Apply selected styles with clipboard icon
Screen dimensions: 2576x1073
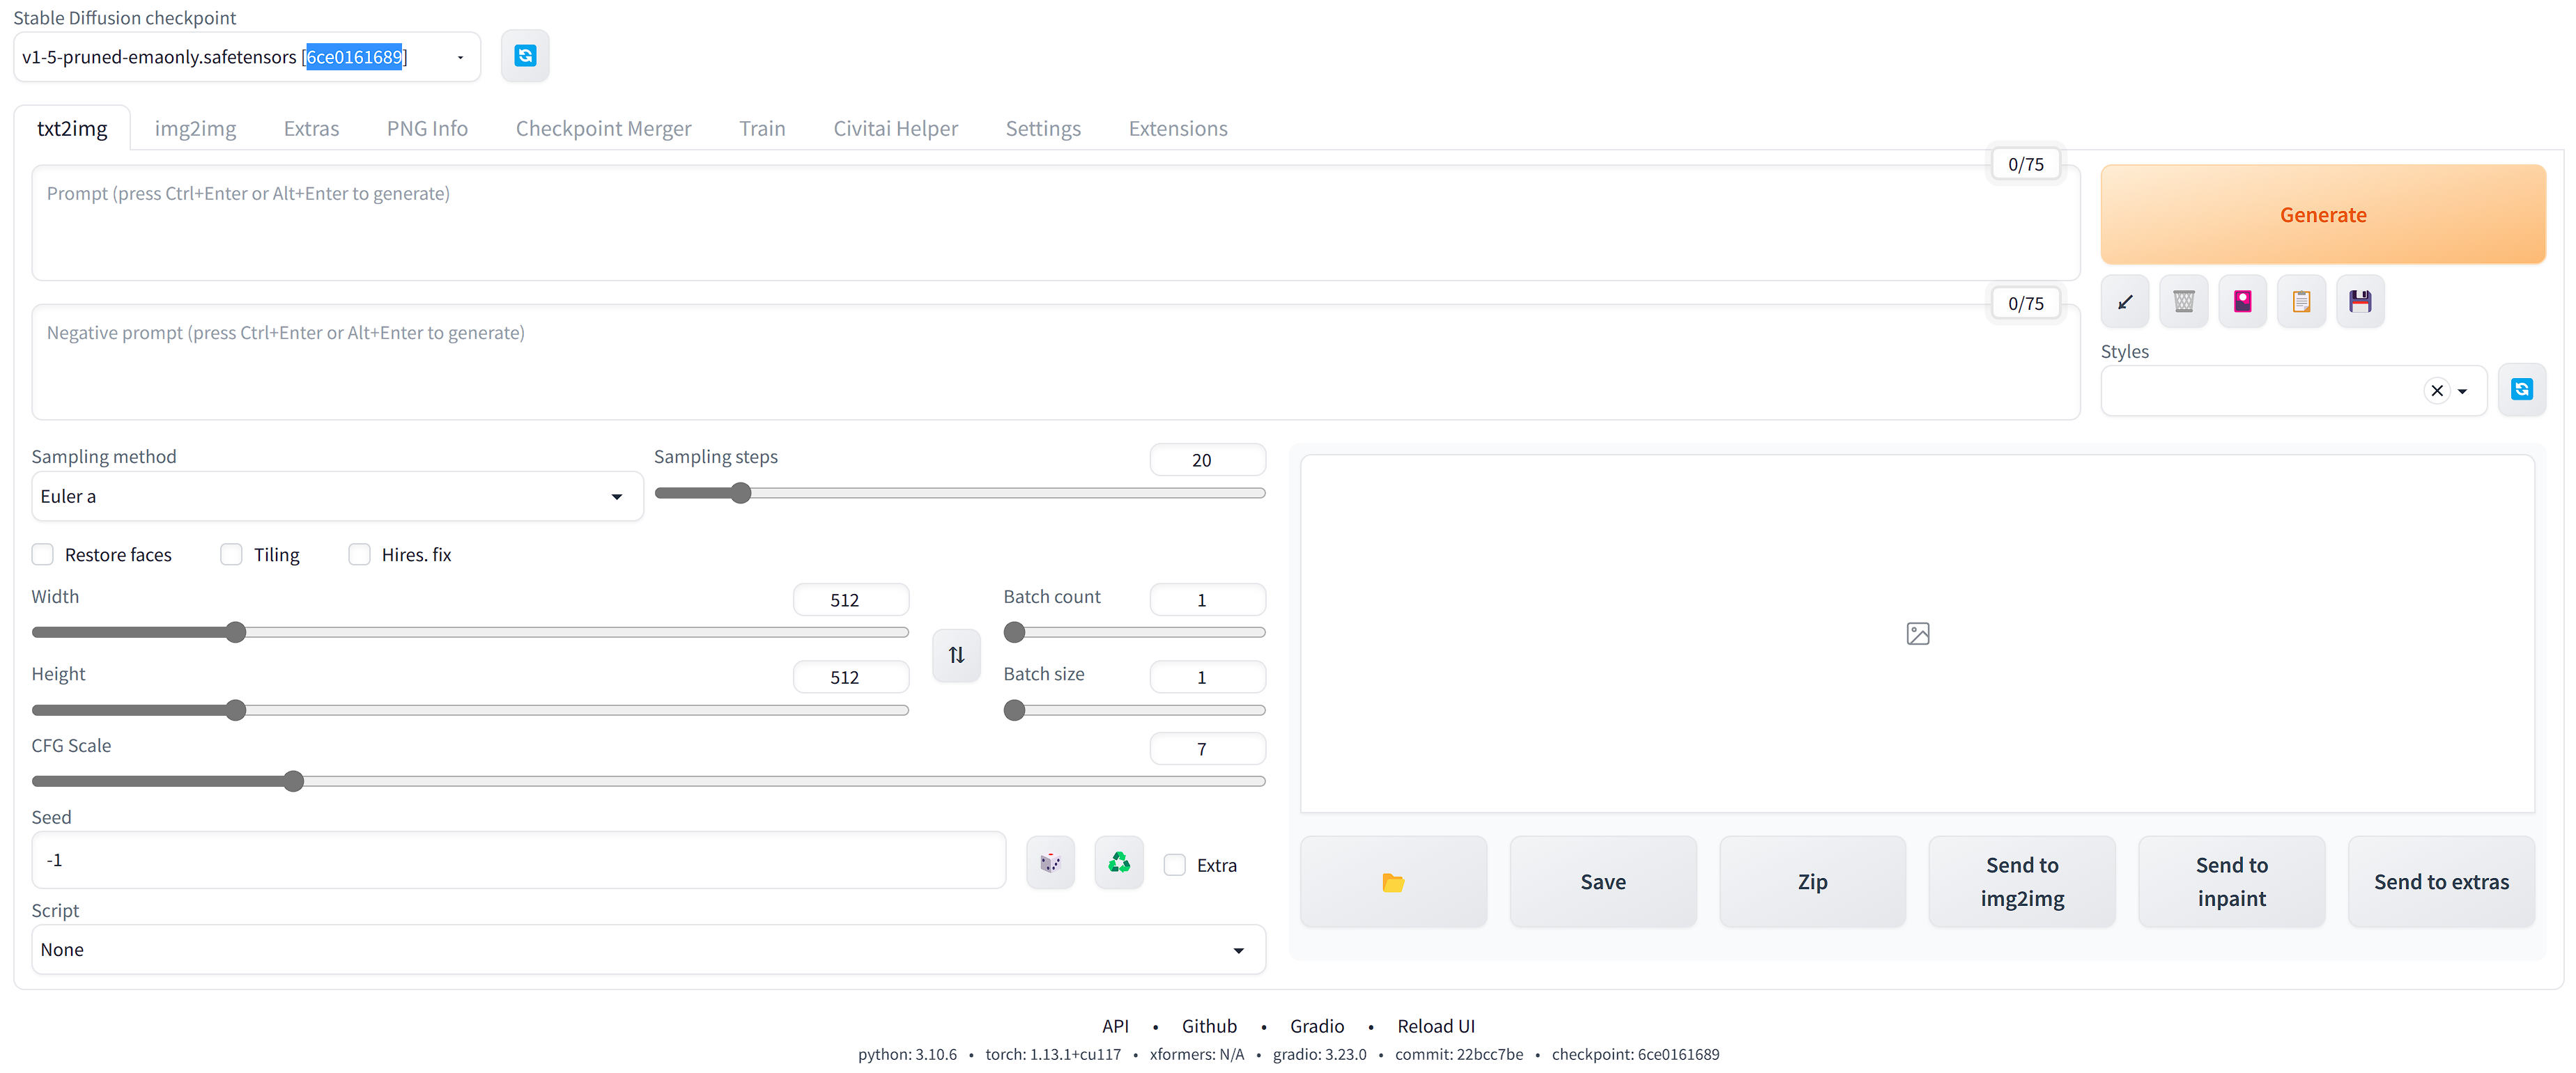2302,301
